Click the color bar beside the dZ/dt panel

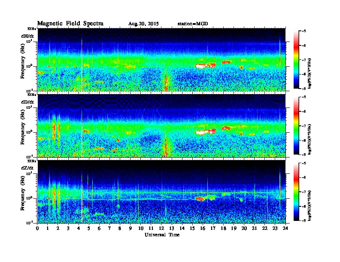point(296,192)
